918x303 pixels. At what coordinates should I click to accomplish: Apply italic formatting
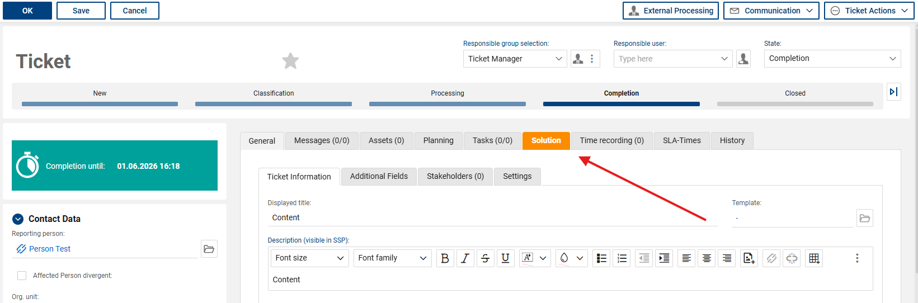click(x=465, y=258)
